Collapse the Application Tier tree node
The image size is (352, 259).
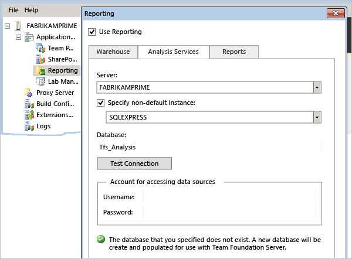click(x=18, y=38)
